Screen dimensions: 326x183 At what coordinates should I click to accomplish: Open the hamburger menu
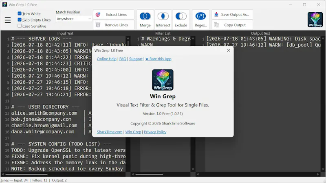8,20
